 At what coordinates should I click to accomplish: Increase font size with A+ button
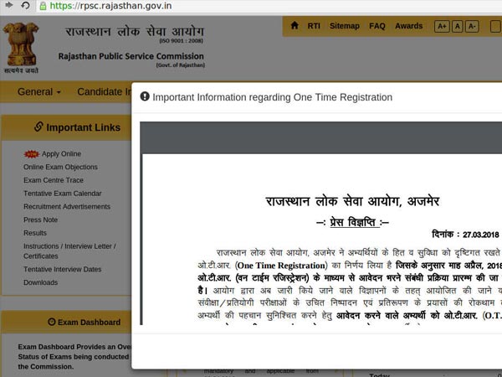tap(442, 27)
